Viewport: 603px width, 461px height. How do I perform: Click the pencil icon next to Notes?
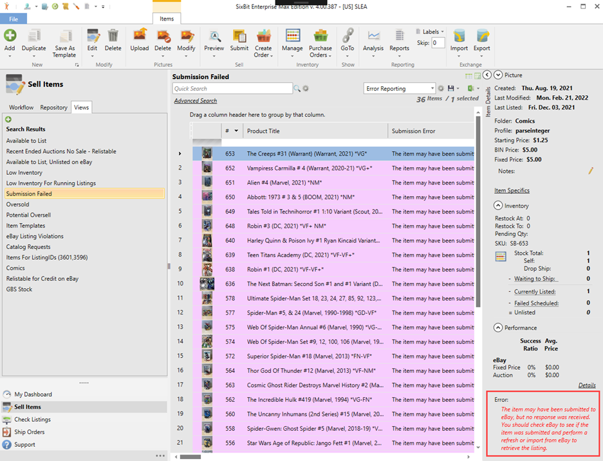point(590,171)
